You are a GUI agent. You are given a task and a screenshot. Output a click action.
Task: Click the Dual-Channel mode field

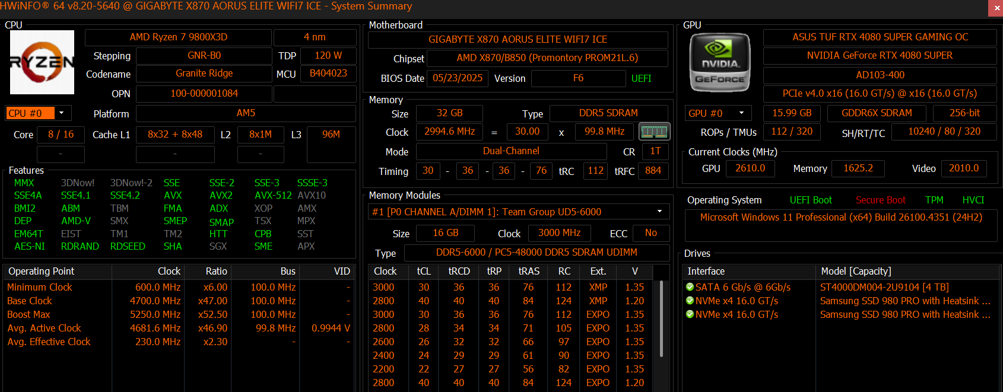point(511,151)
